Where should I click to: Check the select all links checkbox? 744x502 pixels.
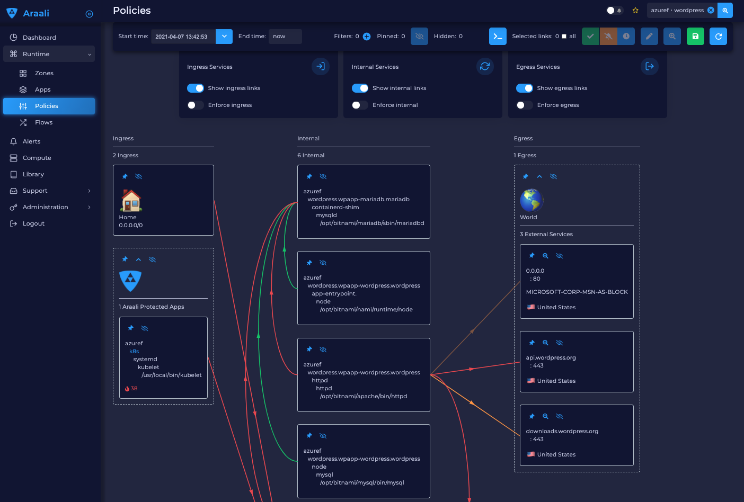(564, 37)
